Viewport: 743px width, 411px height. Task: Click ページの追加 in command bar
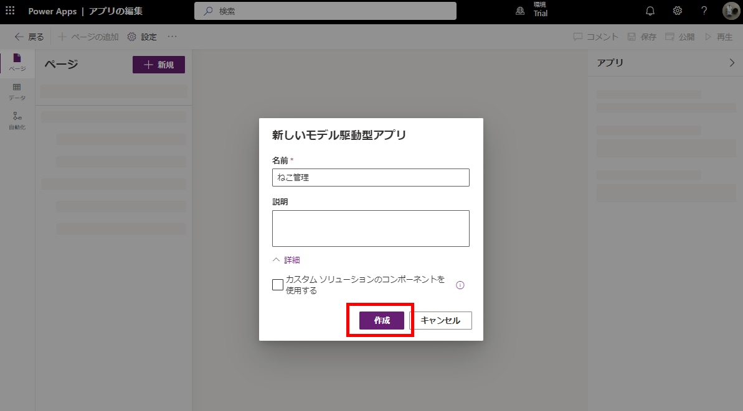(88, 37)
